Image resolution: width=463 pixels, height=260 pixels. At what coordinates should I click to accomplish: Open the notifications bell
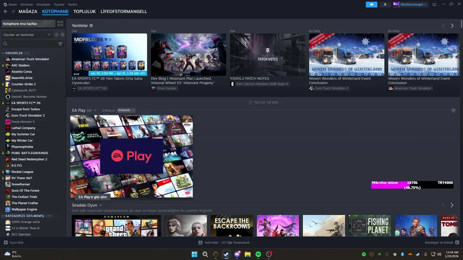(385, 4)
